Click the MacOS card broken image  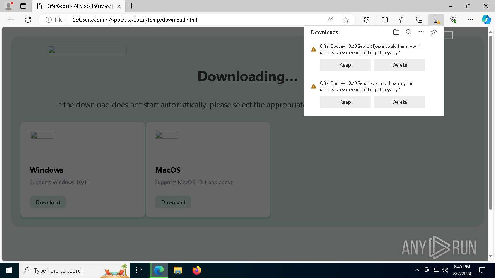(167, 135)
